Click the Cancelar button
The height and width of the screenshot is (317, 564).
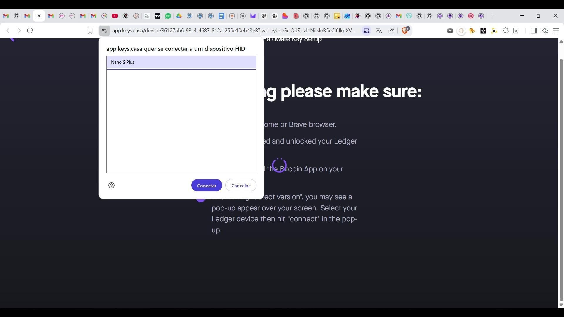point(241,185)
